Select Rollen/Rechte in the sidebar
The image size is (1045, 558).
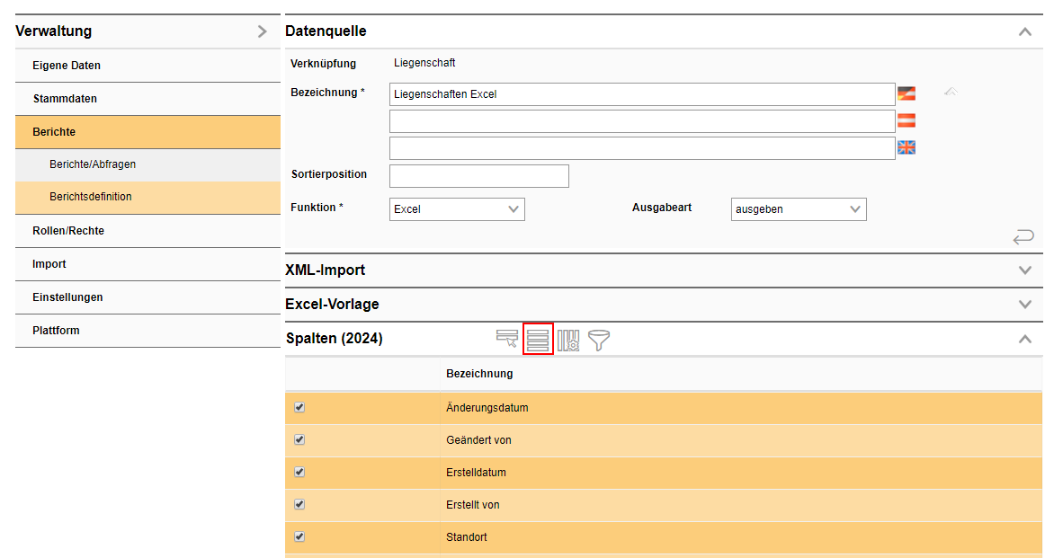tap(68, 231)
